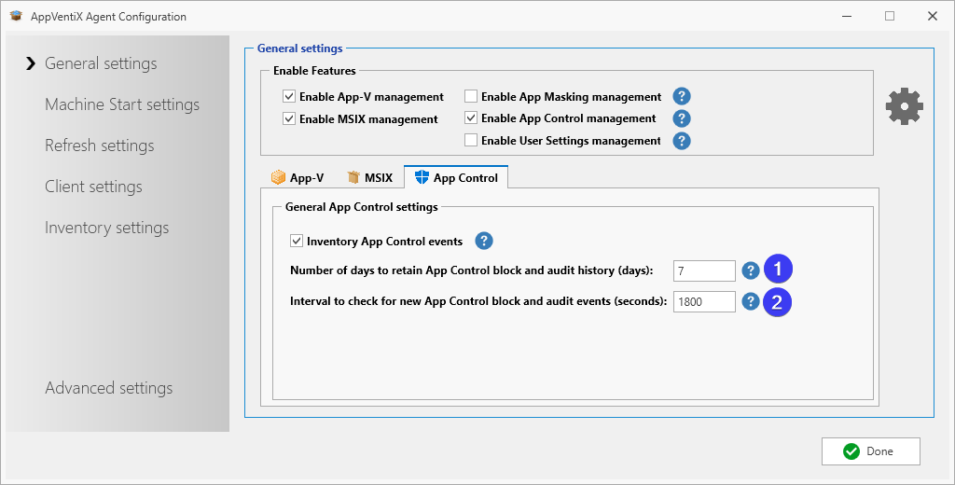Click help icon beside Enable App Control management
955x485 pixels.
[x=682, y=118]
